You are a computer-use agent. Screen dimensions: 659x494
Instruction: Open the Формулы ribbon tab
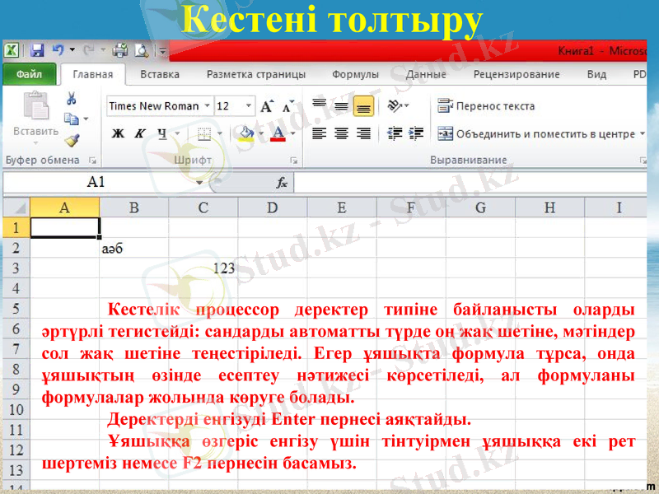click(356, 73)
